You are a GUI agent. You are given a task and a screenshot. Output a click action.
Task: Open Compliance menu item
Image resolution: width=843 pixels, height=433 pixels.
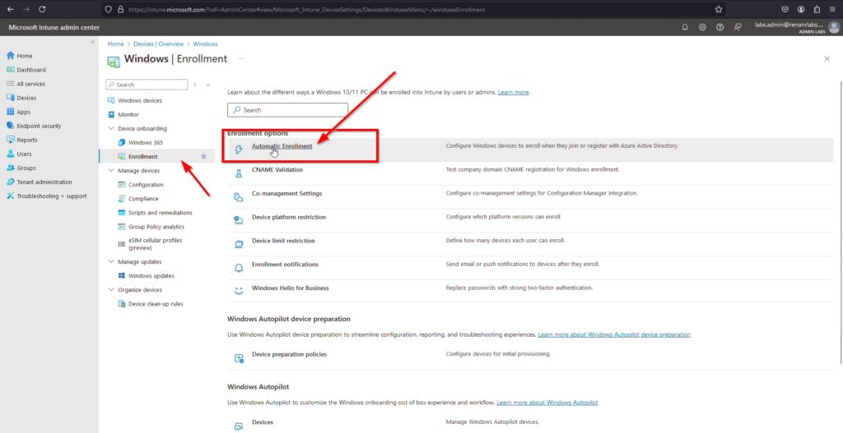(143, 199)
